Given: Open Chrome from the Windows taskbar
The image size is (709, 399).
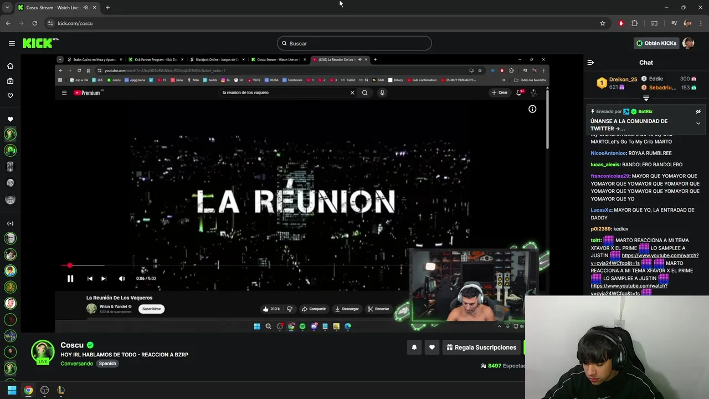Looking at the screenshot, I should (x=28, y=390).
